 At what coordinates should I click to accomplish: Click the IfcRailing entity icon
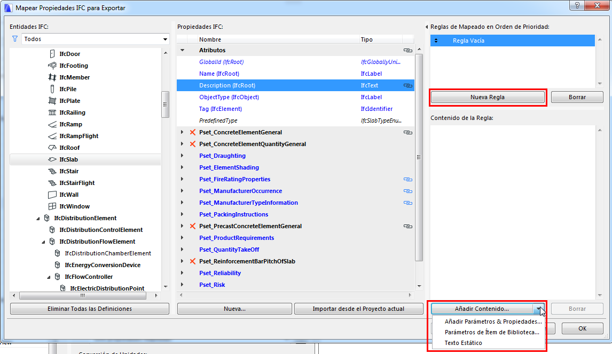point(52,112)
